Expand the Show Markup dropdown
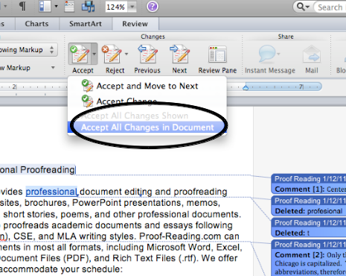This screenshot has width=346, height=276. click(28, 68)
